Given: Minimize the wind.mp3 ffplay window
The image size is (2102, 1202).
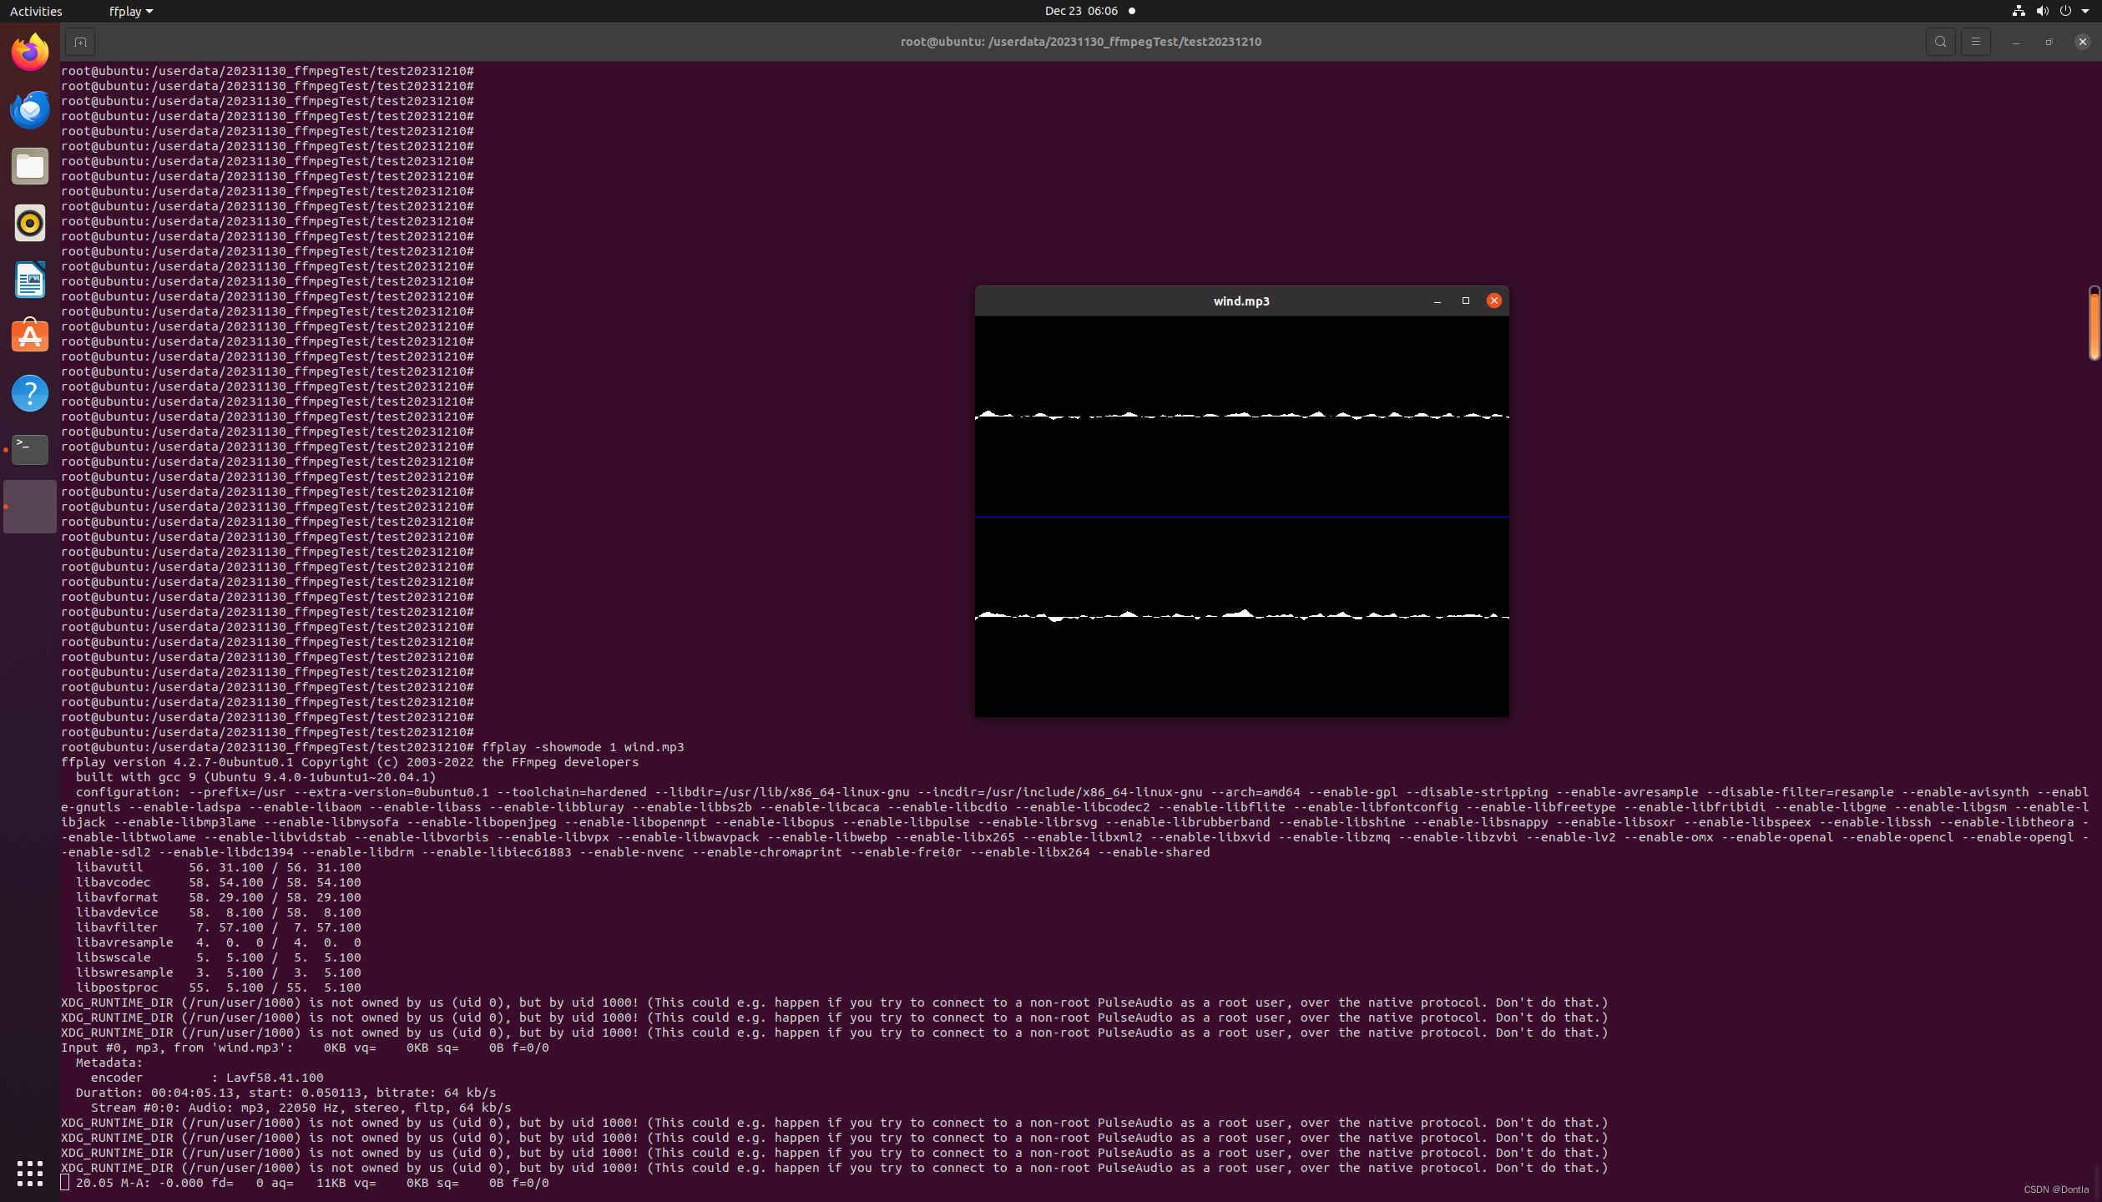Looking at the screenshot, I should (x=1438, y=301).
